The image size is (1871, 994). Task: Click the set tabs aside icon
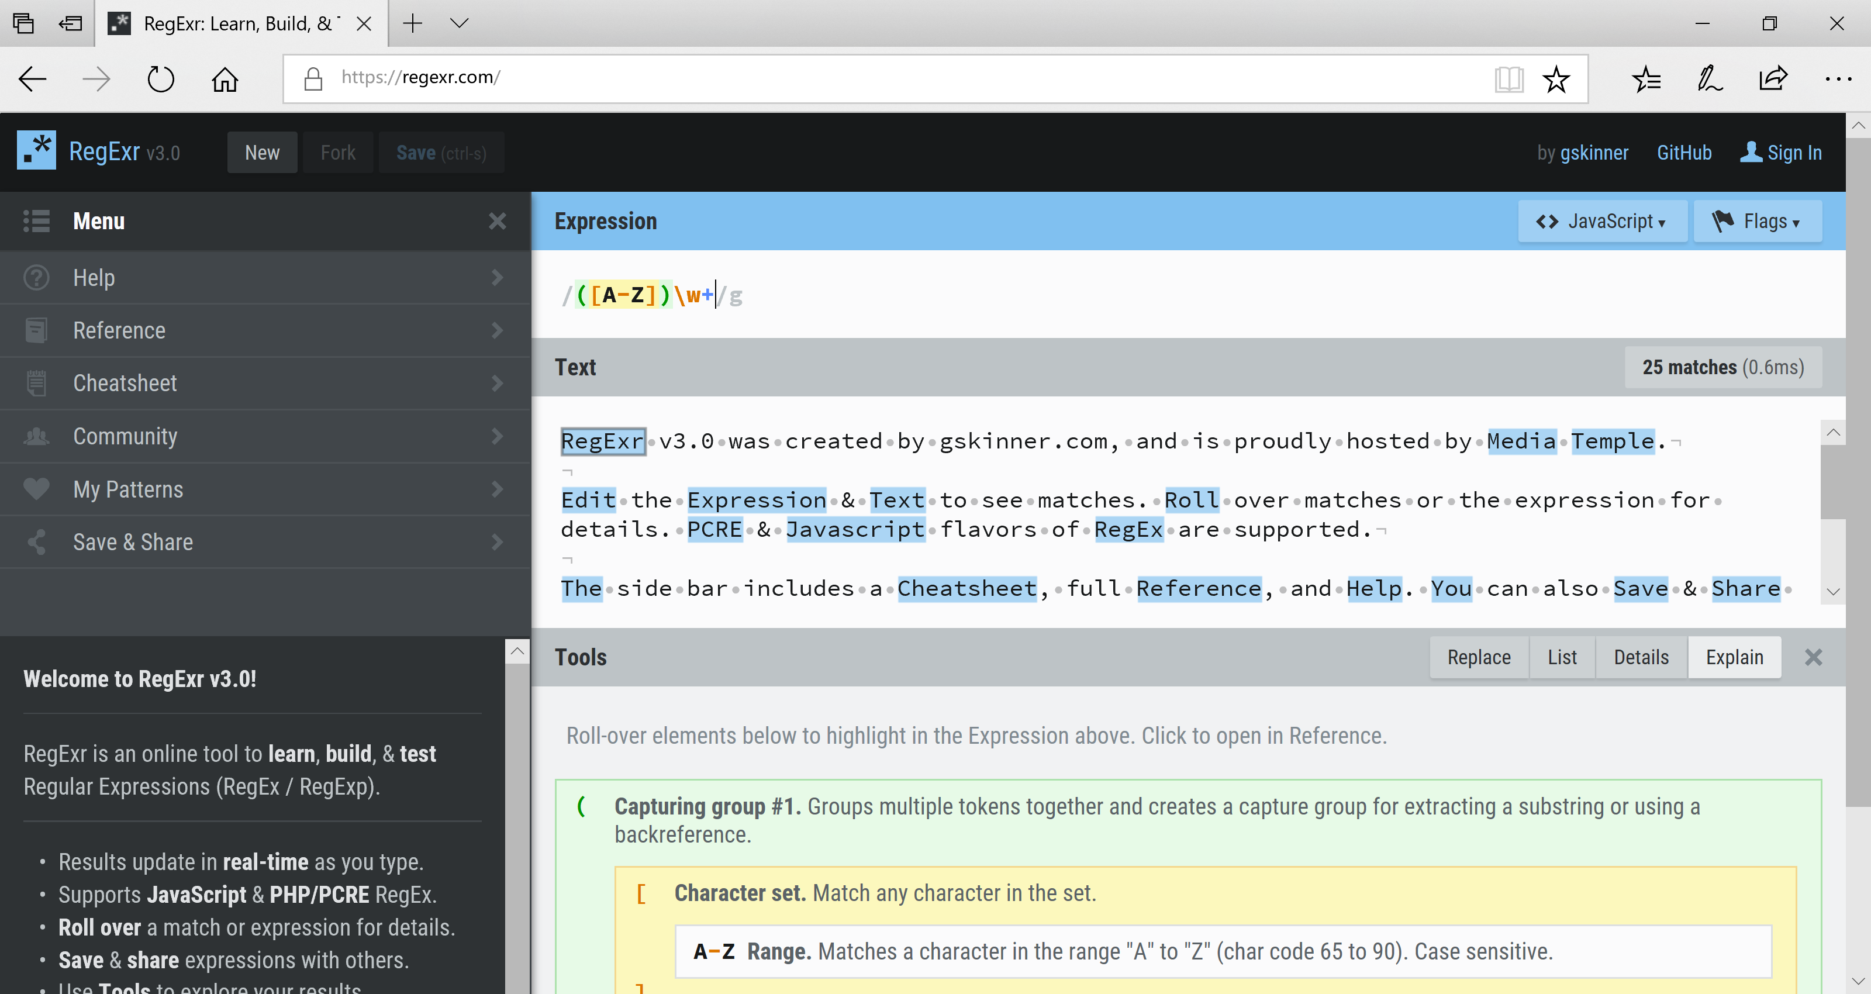70,23
